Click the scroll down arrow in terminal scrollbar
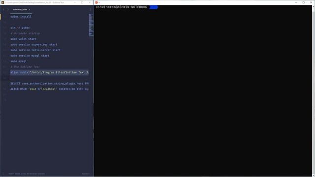Viewport: 315px width, 177px height. (314, 175)
